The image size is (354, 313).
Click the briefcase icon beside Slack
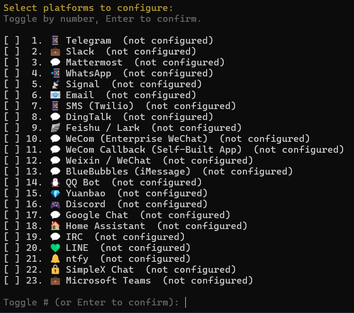coord(55,52)
